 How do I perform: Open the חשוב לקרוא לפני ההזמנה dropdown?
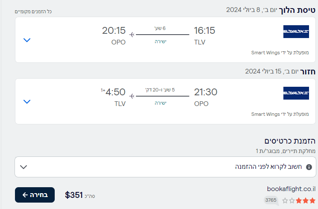point(24,167)
